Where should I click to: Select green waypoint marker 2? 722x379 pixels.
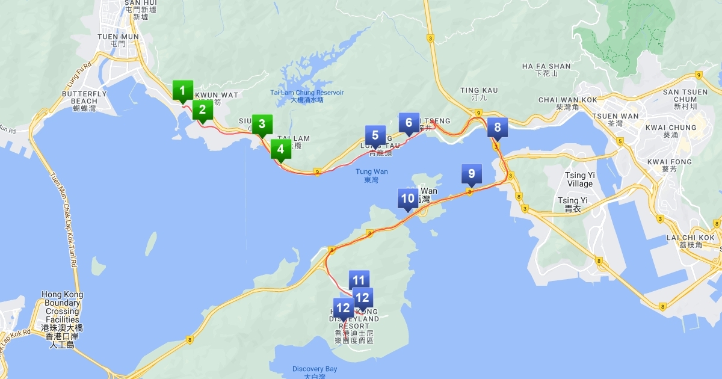[x=203, y=109]
